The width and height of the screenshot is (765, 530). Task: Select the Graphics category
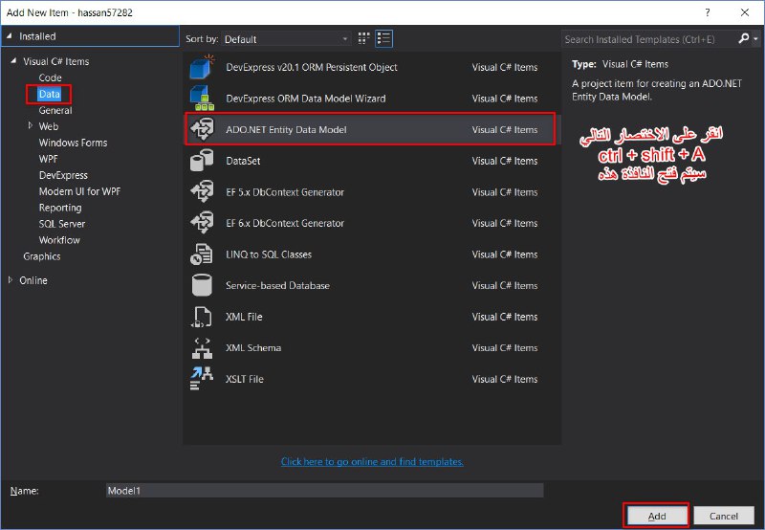coord(42,256)
